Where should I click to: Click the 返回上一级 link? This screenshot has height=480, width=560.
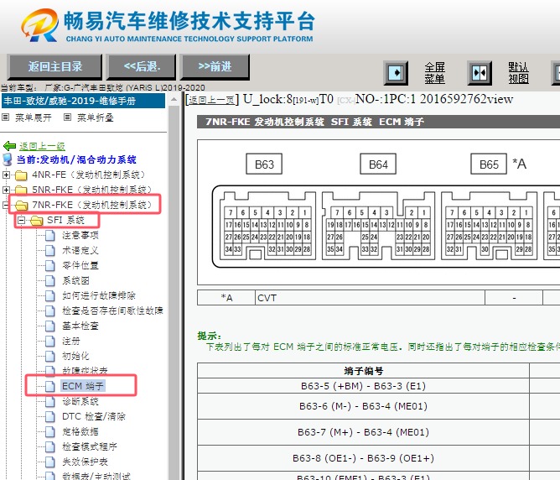tap(42, 146)
